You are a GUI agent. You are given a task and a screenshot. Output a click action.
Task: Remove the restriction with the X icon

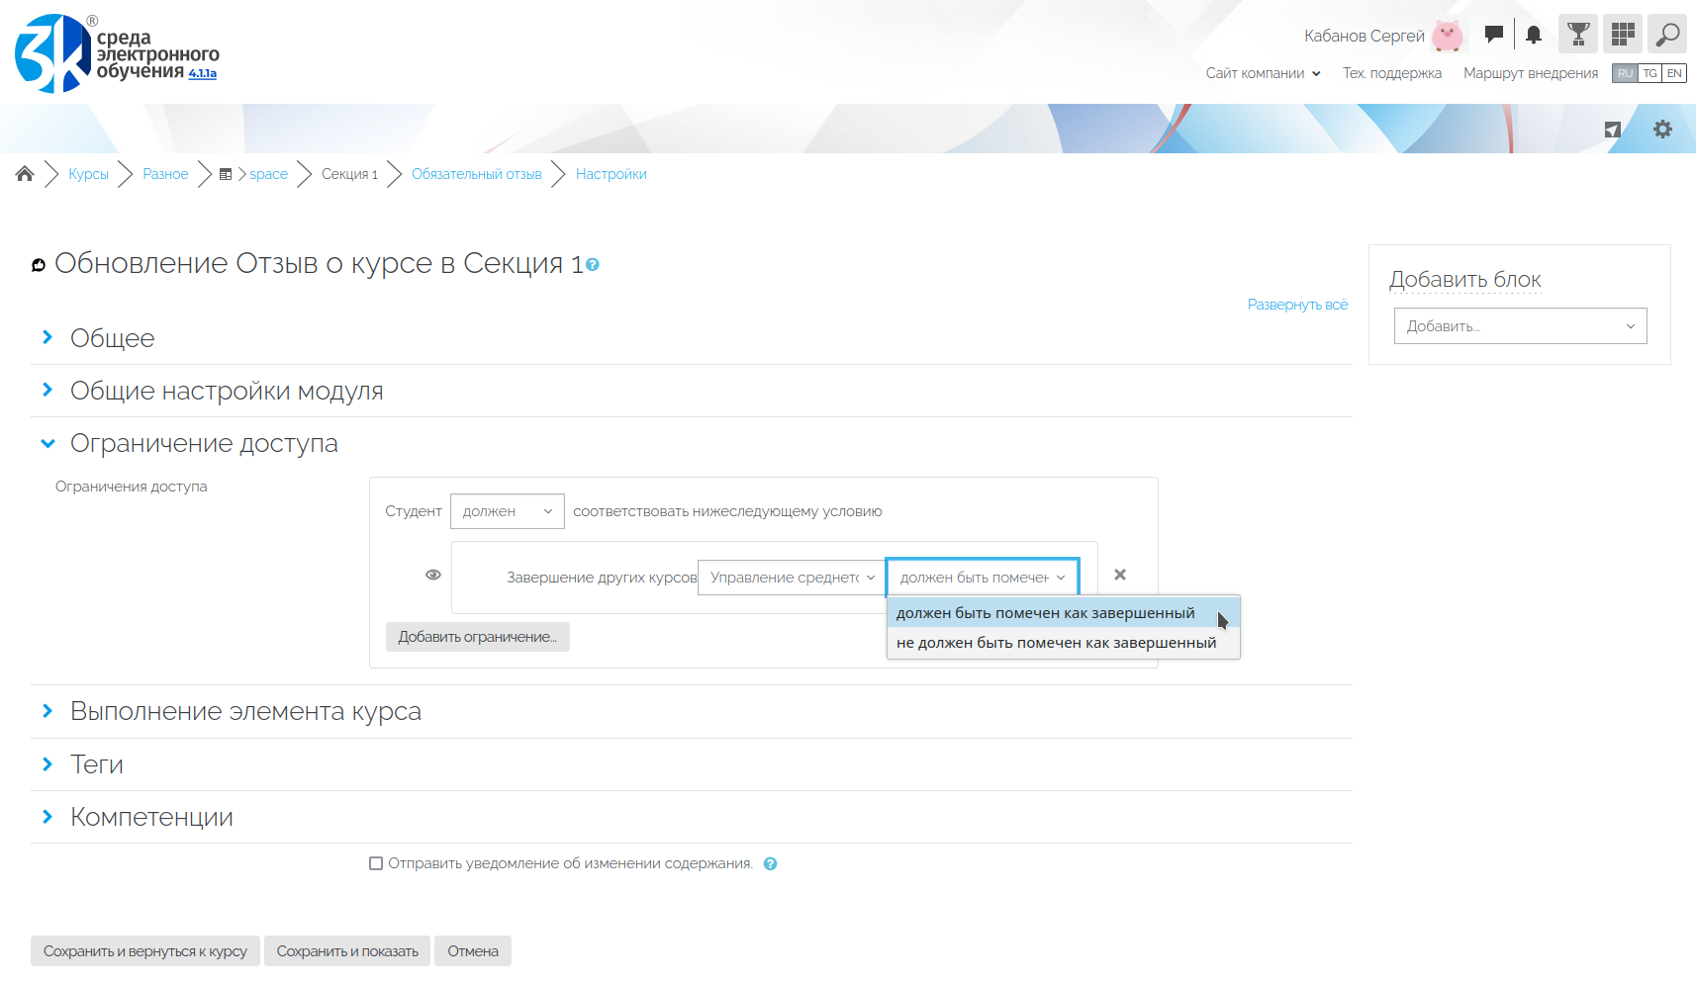coord(1120,575)
